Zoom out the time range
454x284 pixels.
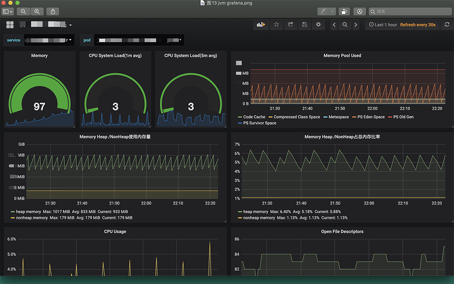click(x=345, y=25)
